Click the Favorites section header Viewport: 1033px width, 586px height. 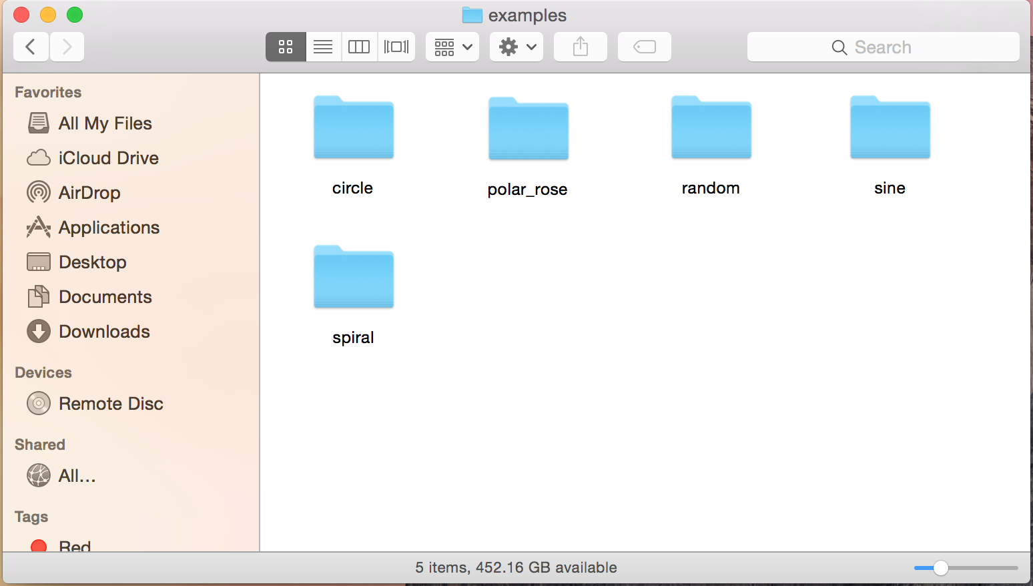48,92
